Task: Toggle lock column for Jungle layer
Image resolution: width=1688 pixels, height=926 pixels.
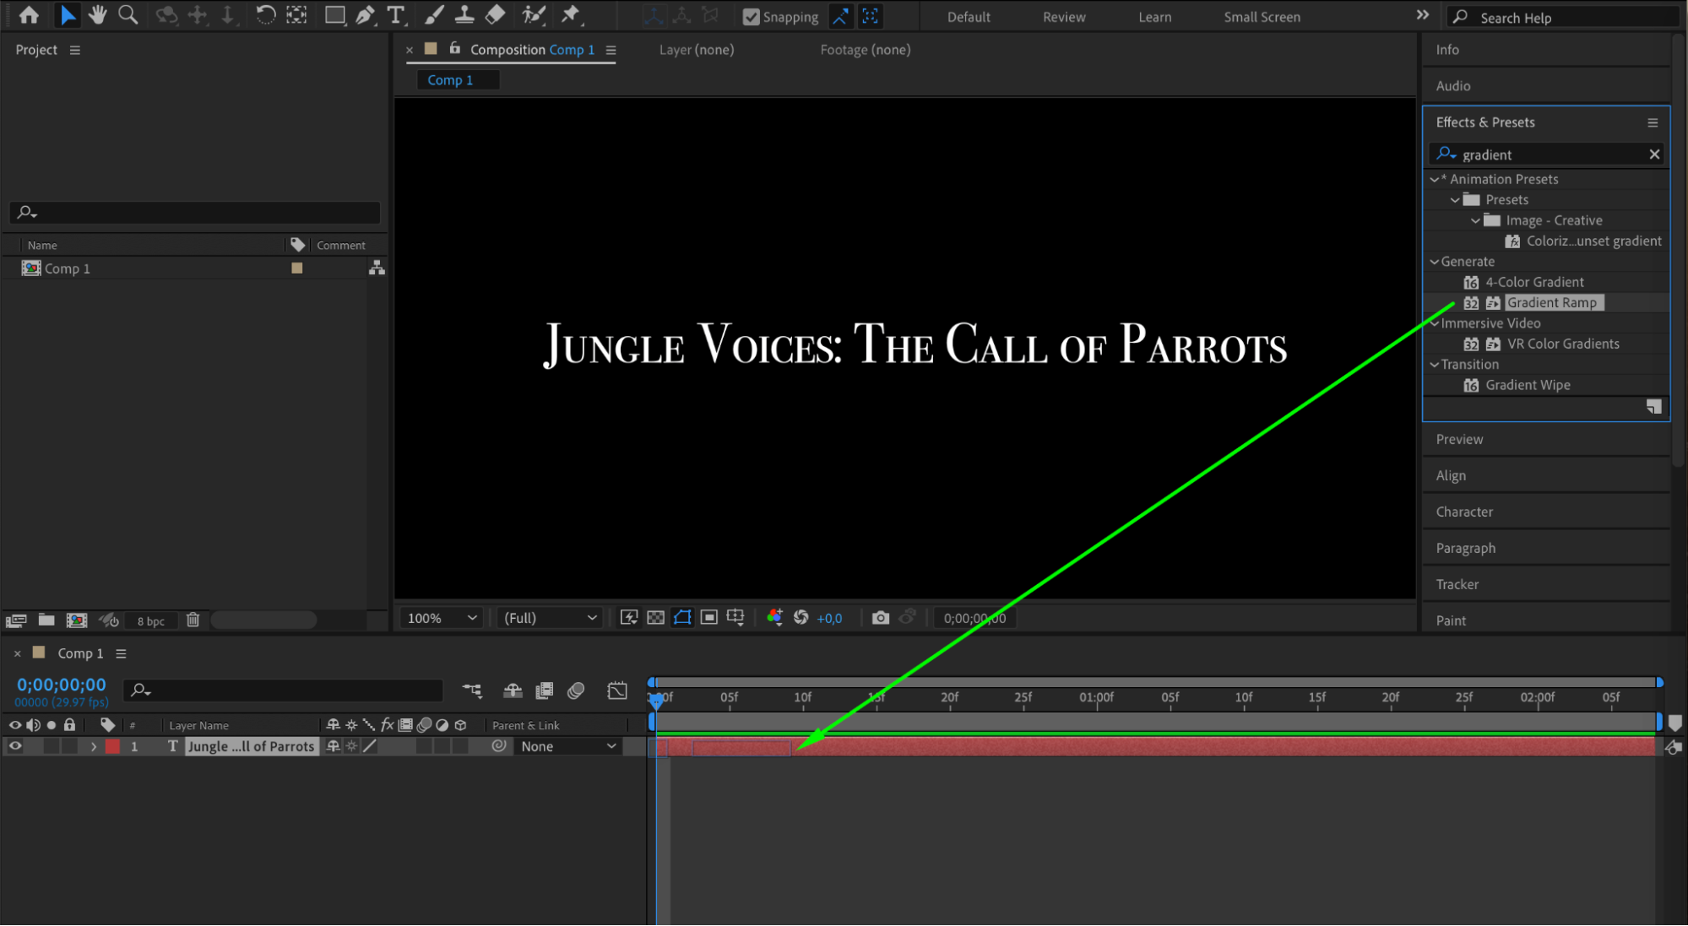Action: [70, 746]
